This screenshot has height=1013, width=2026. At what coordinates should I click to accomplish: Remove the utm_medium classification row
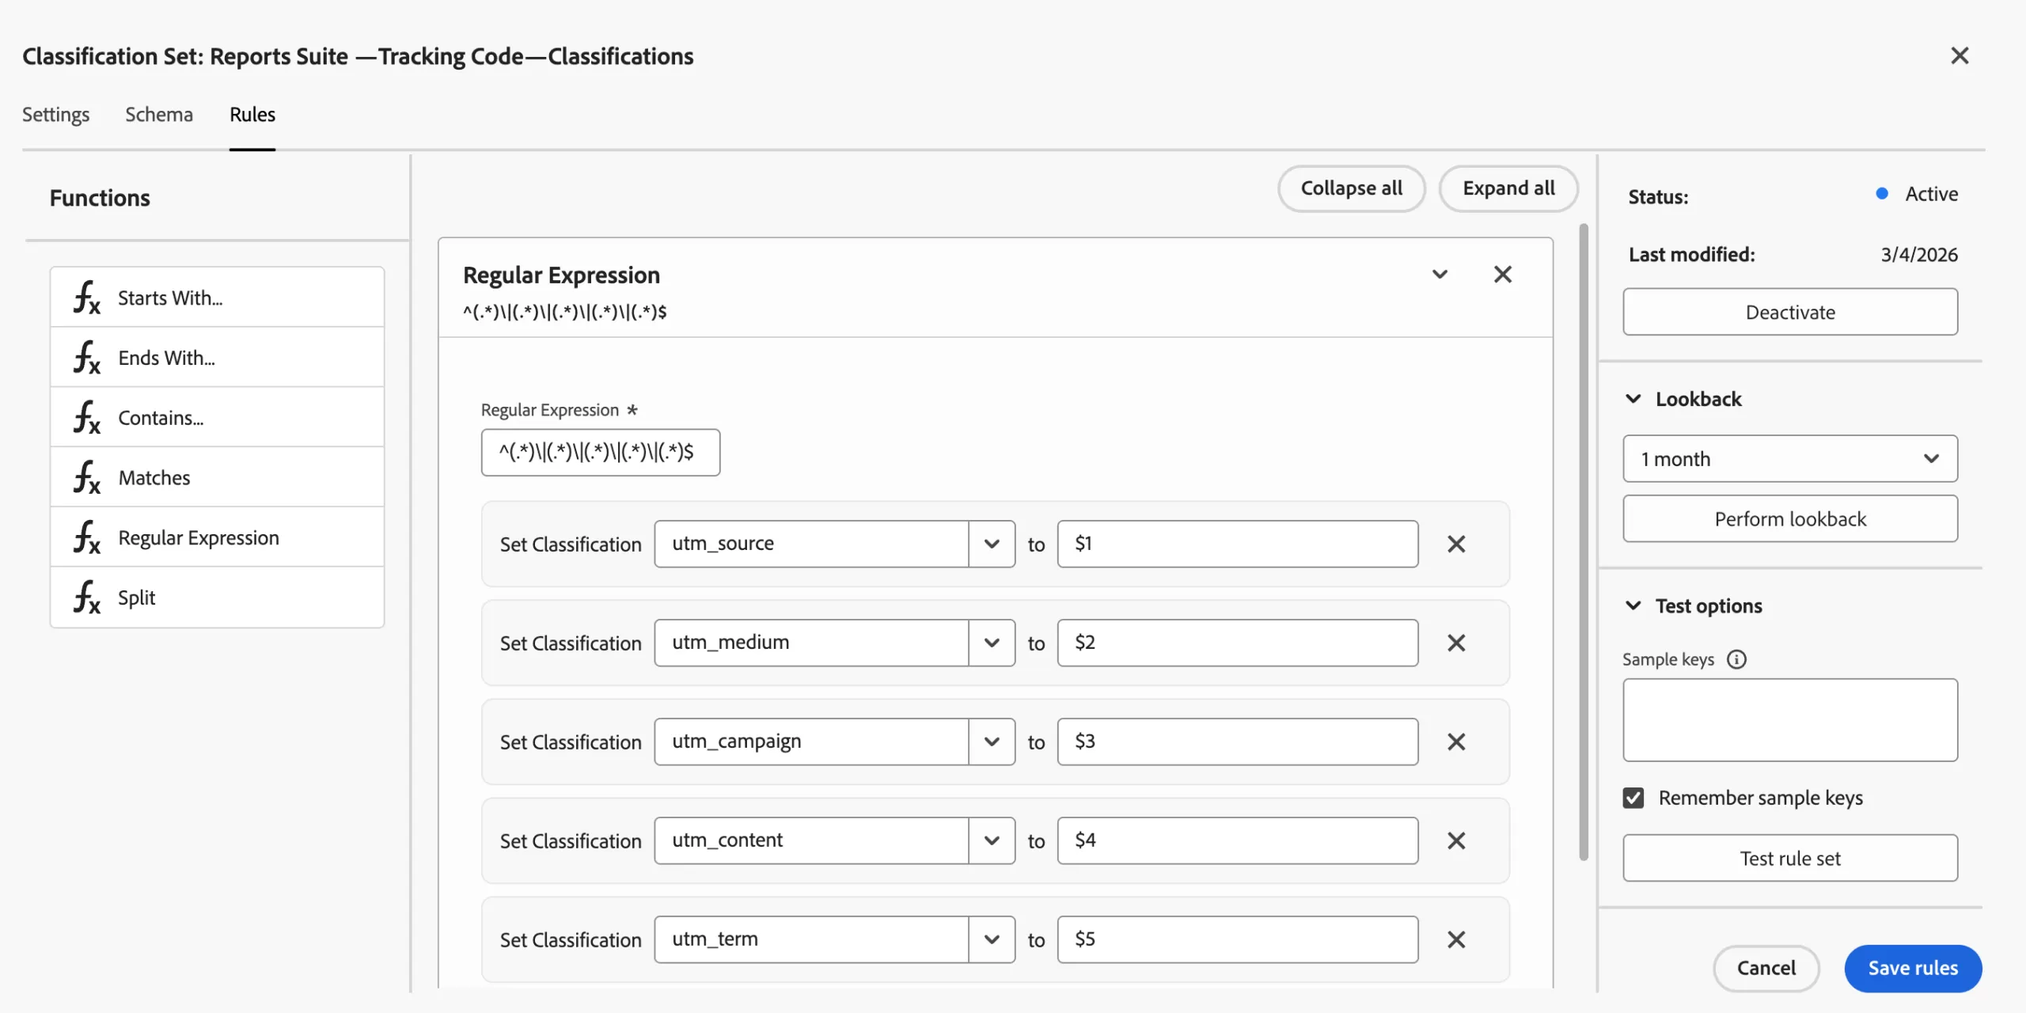point(1455,643)
